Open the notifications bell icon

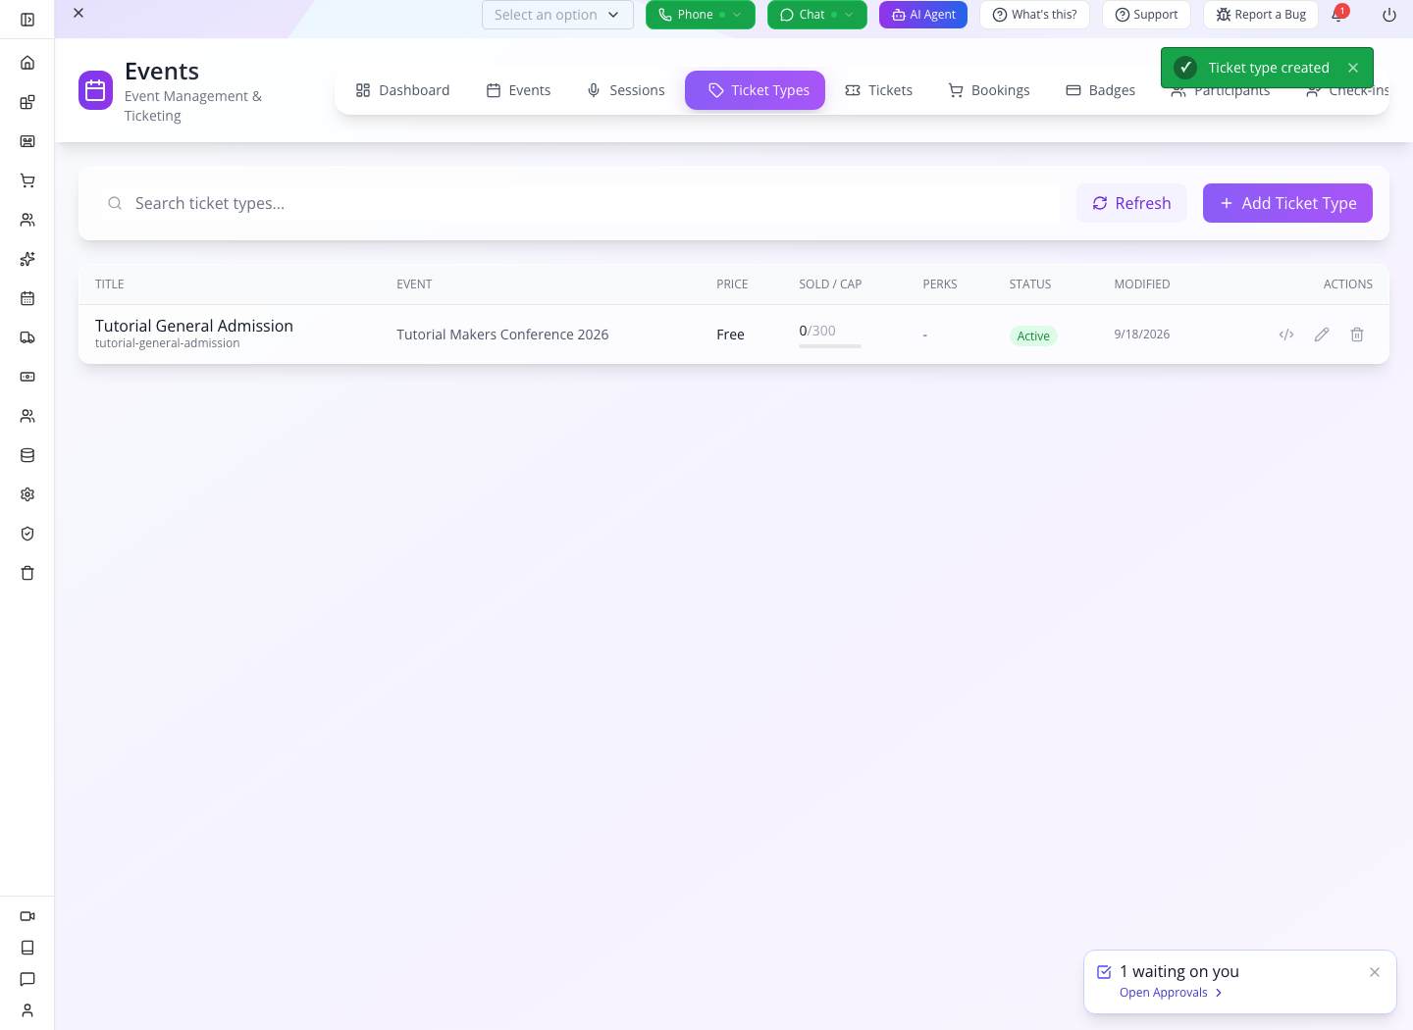[x=1337, y=15]
